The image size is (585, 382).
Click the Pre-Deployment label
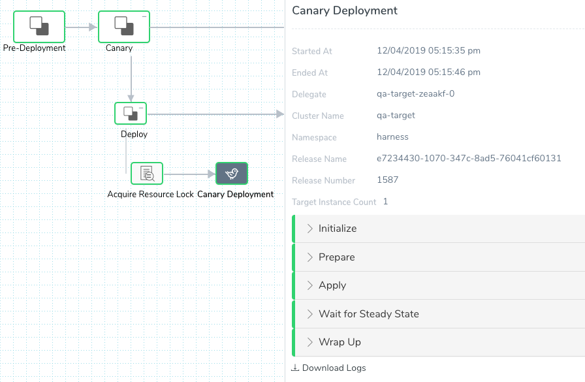(35, 48)
